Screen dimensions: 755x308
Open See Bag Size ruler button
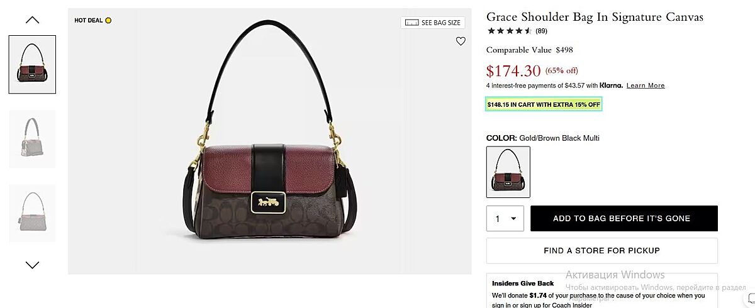pos(433,23)
